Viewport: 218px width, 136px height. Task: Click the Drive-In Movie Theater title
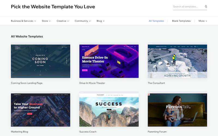pos(92,83)
